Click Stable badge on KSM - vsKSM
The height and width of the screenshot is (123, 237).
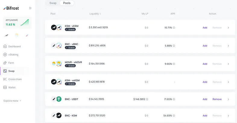point(70,84)
